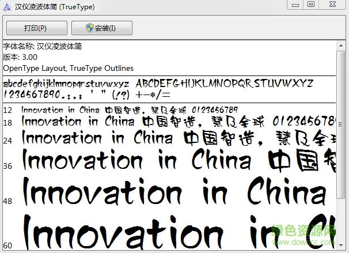
Task: Click the 12-point Innovation in China sample
Action: click(x=130, y=110)
